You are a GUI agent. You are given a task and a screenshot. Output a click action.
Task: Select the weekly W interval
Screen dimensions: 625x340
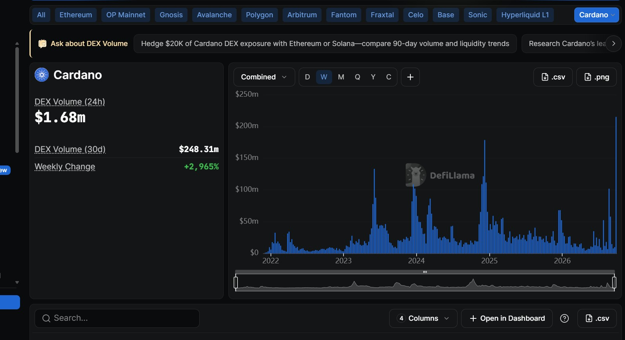click(324, 77)
